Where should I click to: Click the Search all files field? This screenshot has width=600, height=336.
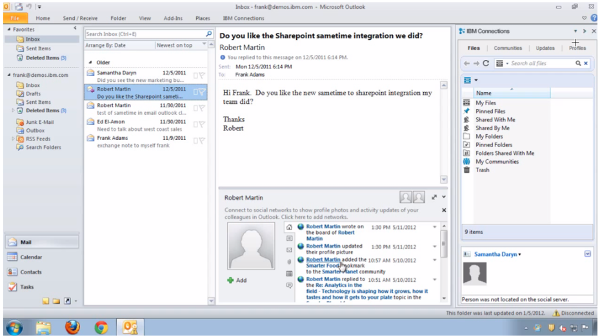tap(542, 63)
